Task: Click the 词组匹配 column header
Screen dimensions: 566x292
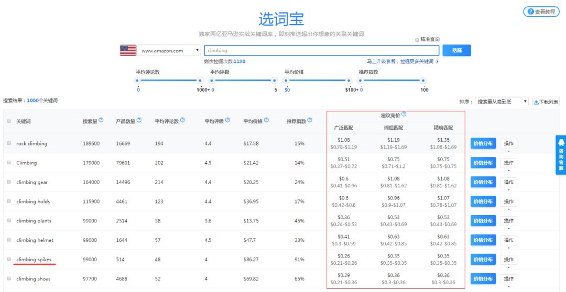Action: (x=394, y=128)
